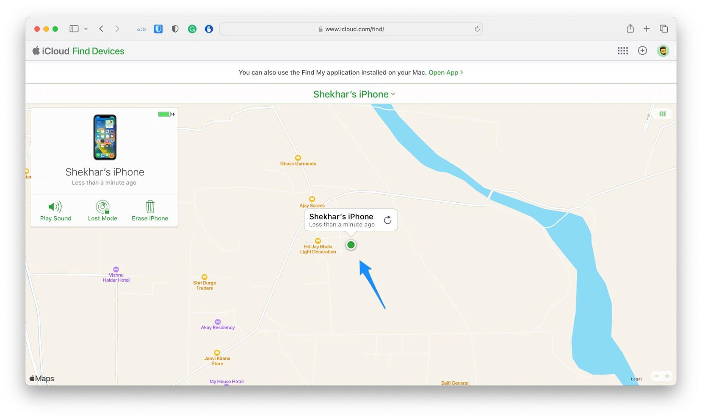Click the info panel's "Less than a minute ago" text
The image size is (702, 419).
click(x=104, y=183)
